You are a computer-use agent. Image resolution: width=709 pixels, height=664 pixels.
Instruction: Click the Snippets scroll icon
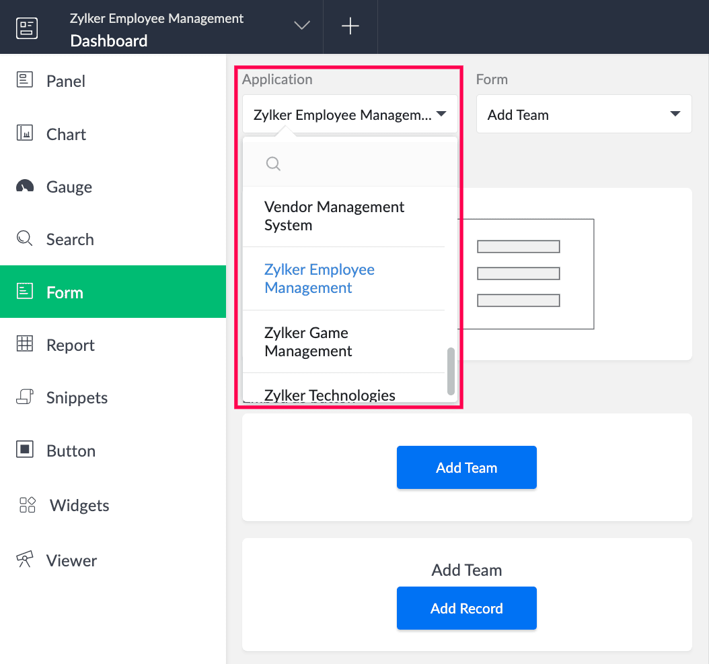pyautogui.click(x=25, y=397)
